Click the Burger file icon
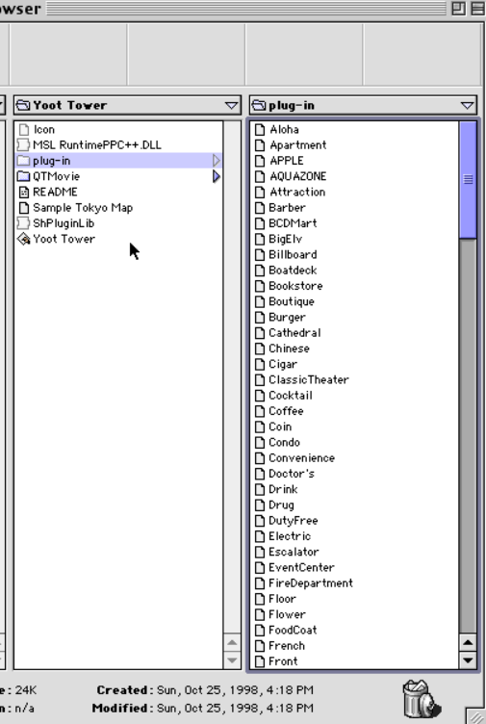The width and height of the screenshot is (486, 724). click(x=260, y=317)
